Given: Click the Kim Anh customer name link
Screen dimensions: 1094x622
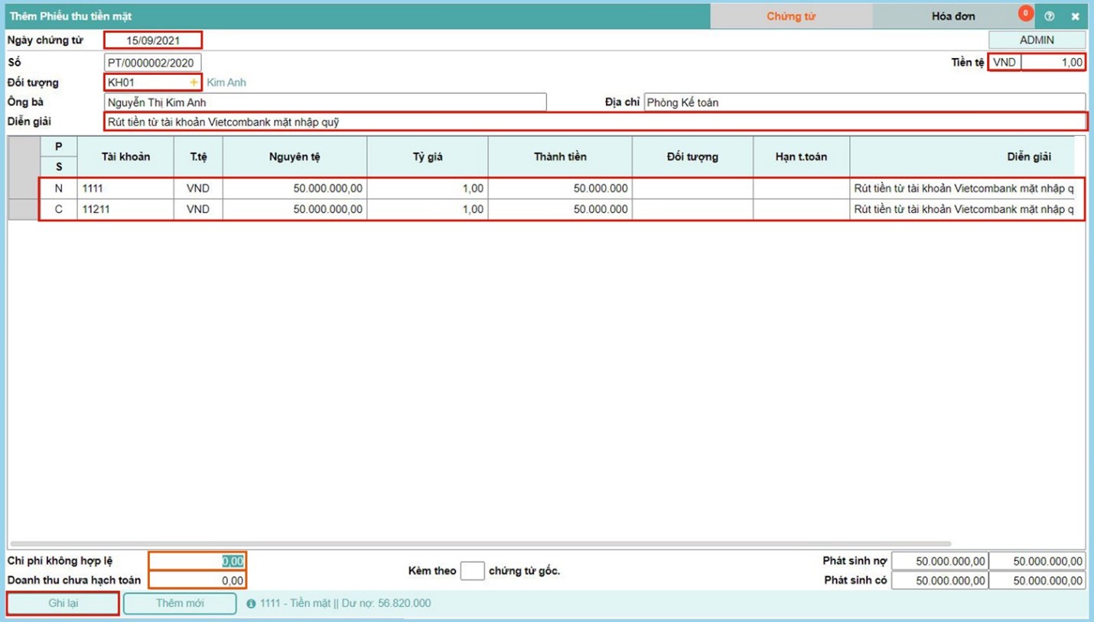Looking at the screenshot, I should click(x=226, y=83).
